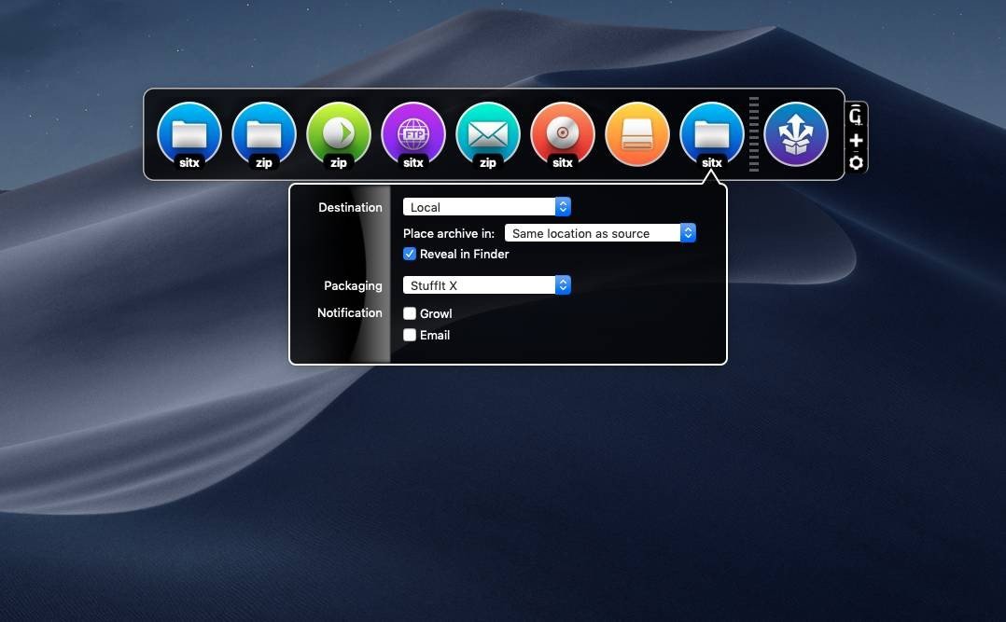Select the orange disk image tile
Viewport: 1006px width, 622px height.
click(637, 134)
